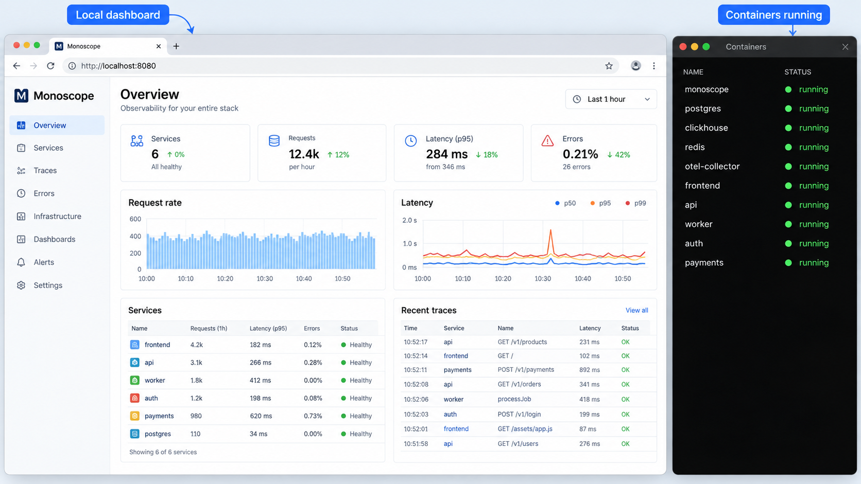Click the Traces sidebar icon
Viewport: 861px width, 484px height.
coord(21,170)
